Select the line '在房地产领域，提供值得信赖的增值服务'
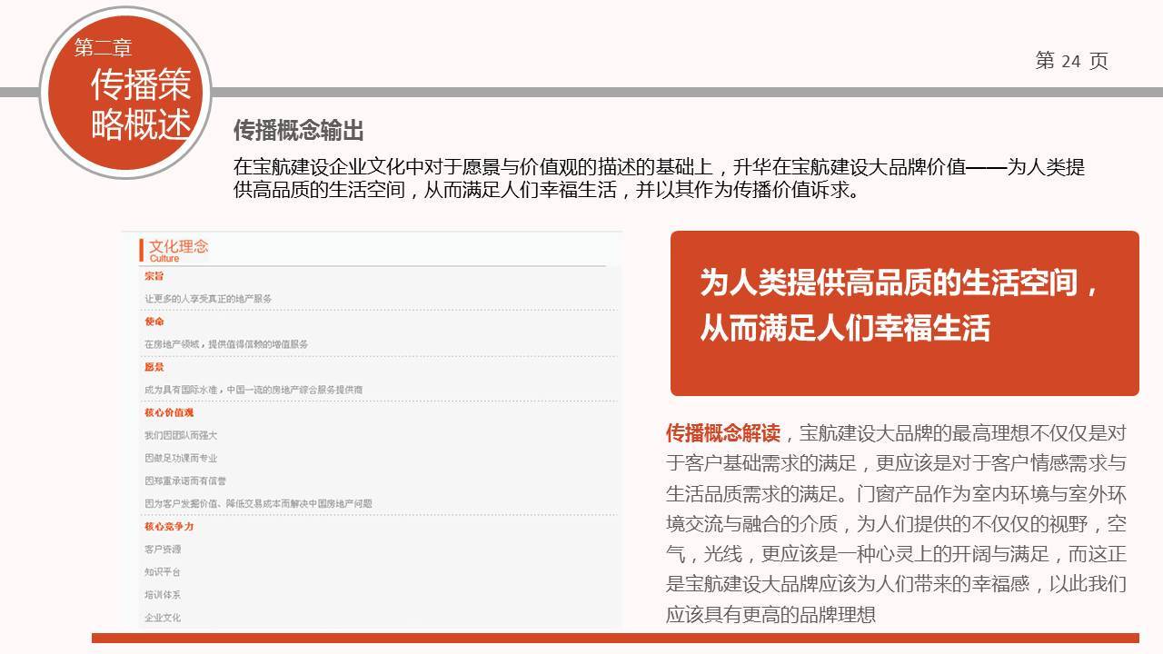1163x654 pixels. (226, 344)
